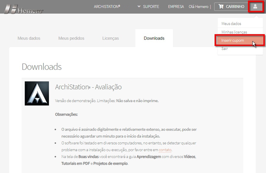Open the user account profile icon
The image size is (266, 173).
coord(255,6)
